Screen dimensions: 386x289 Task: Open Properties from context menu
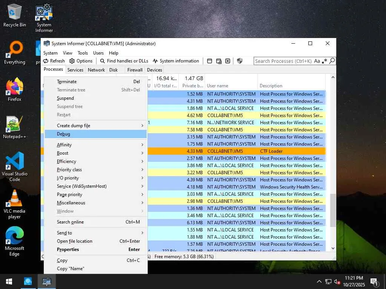coord(96,249)
